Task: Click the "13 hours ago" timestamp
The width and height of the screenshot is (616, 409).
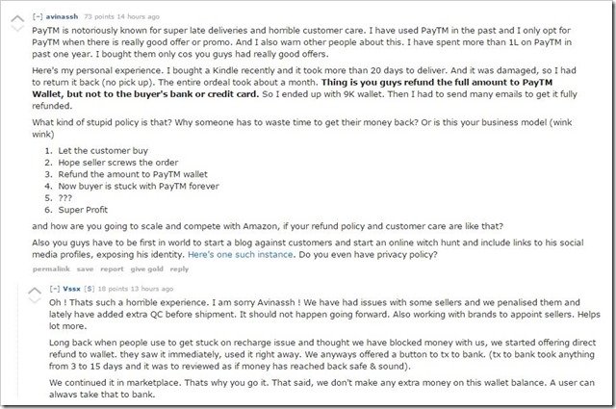Action: [136, 288]
